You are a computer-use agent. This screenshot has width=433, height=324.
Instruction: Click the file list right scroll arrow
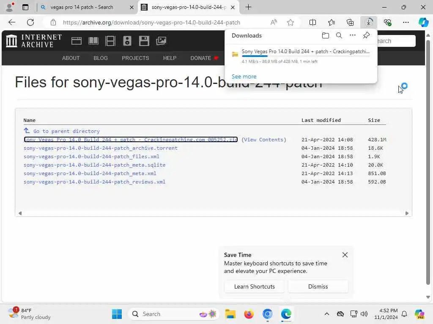[x=407, y=213]
